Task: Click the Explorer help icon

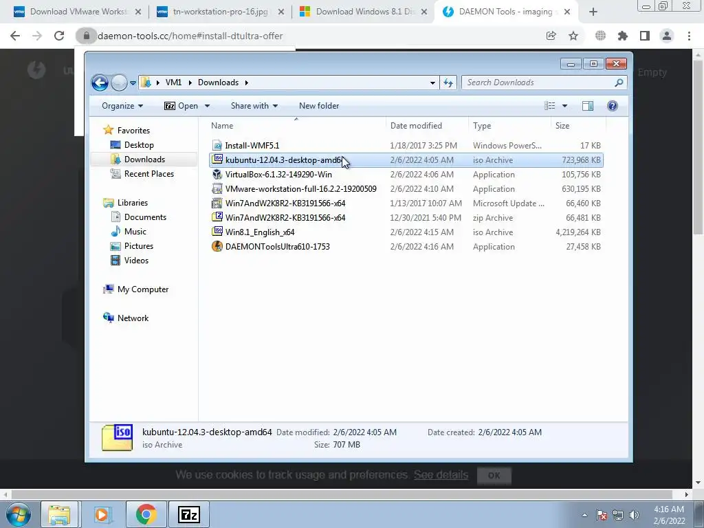Action: tap(613, 106)
